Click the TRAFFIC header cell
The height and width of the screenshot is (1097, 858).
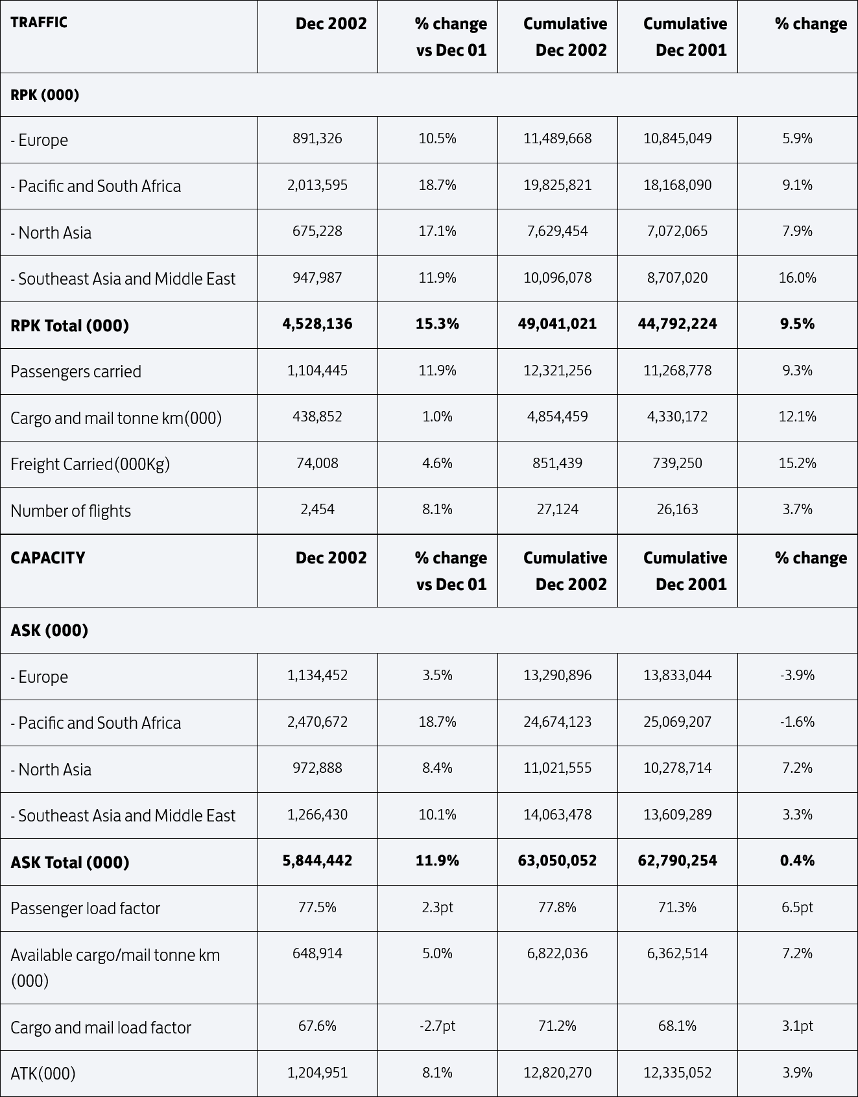pos(129,36)
